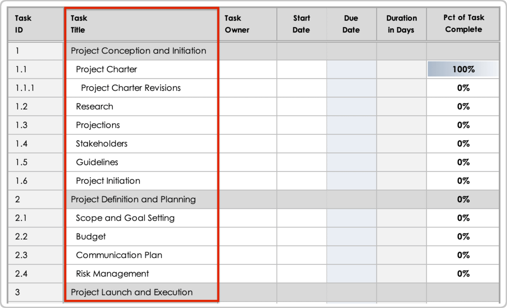
Task: Click the Project Charter Revisions subtask
Action: click(131, 88)
